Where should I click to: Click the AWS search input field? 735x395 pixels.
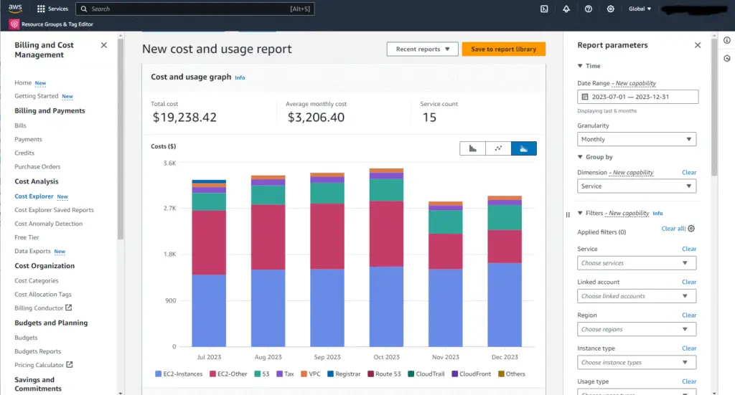pos(195,9)
